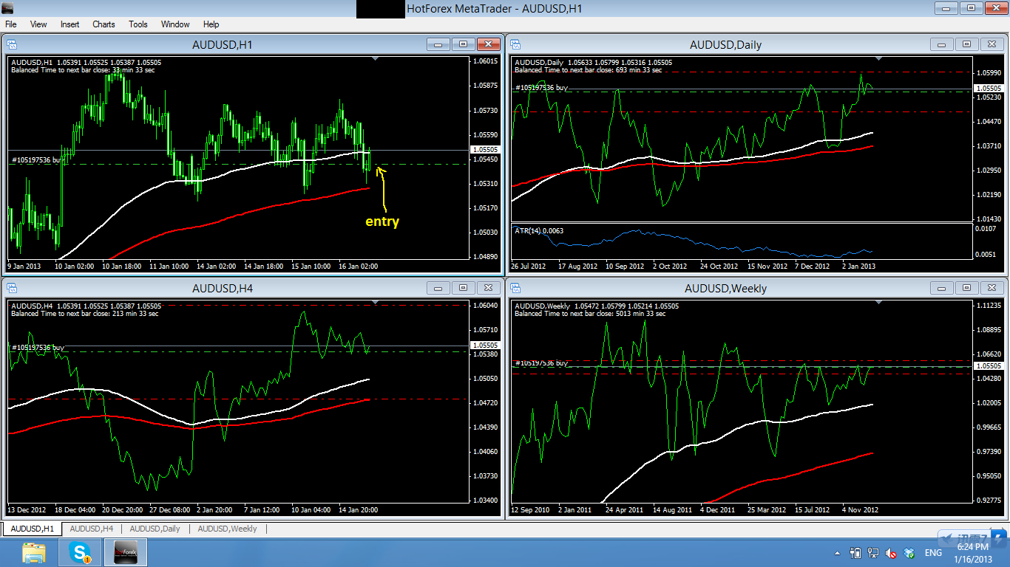The height and width of the screenshot is (567, 1010).
Task: Click the AUDUSD,Weekly chart window system icon
Action: [x=516, y=288]
